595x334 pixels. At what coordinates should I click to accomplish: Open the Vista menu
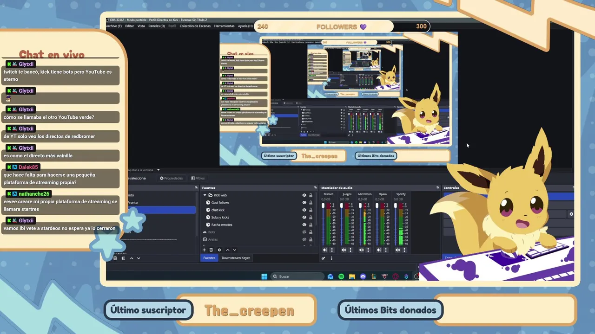141,26
